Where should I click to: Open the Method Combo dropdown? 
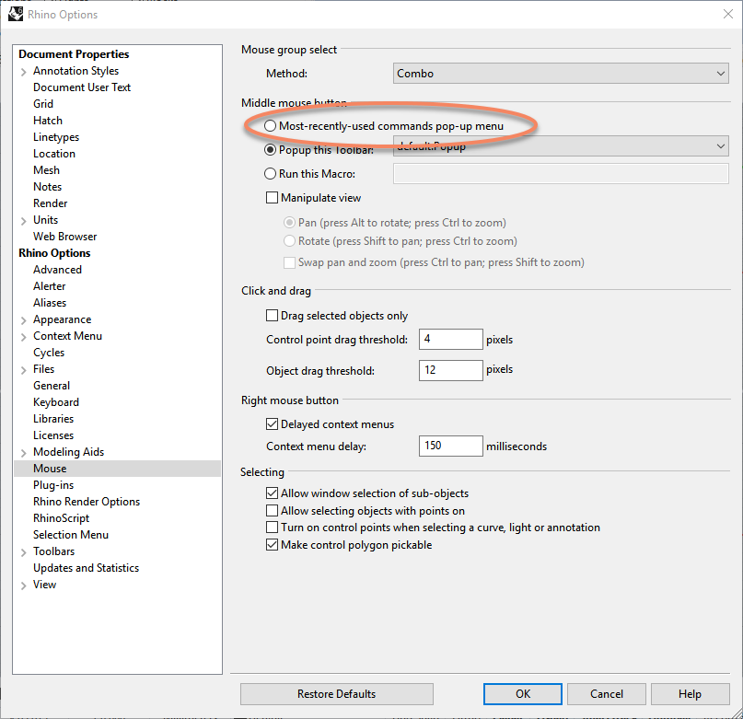tap(561, 74)
